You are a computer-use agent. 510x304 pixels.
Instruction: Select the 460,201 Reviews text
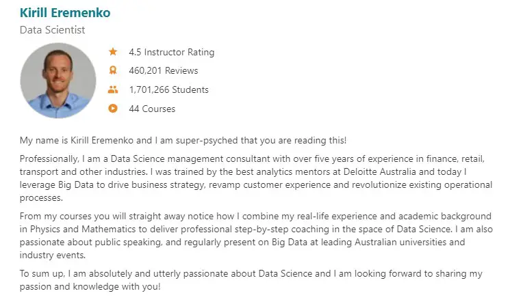point(164,71)
